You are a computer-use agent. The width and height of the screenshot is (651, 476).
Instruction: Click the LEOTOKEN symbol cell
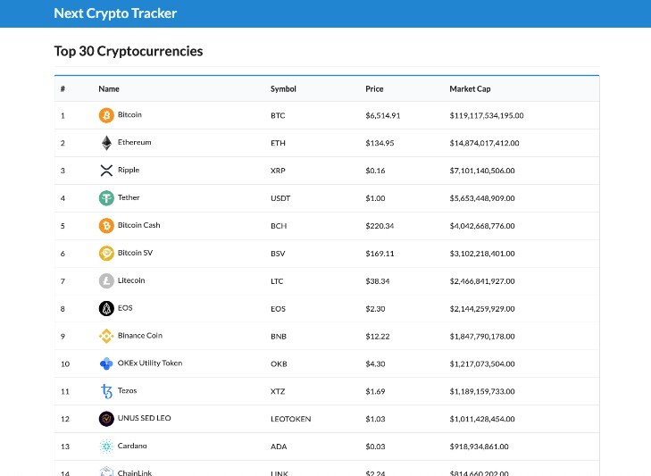coord(290,419)
